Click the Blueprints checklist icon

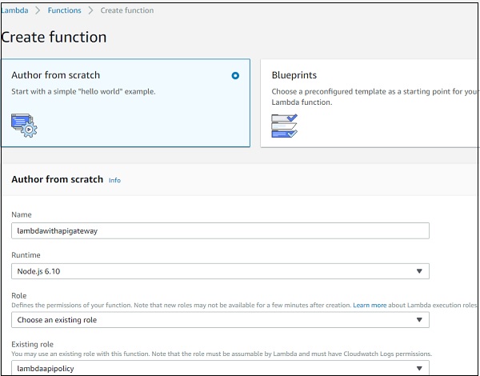point(285,126)
